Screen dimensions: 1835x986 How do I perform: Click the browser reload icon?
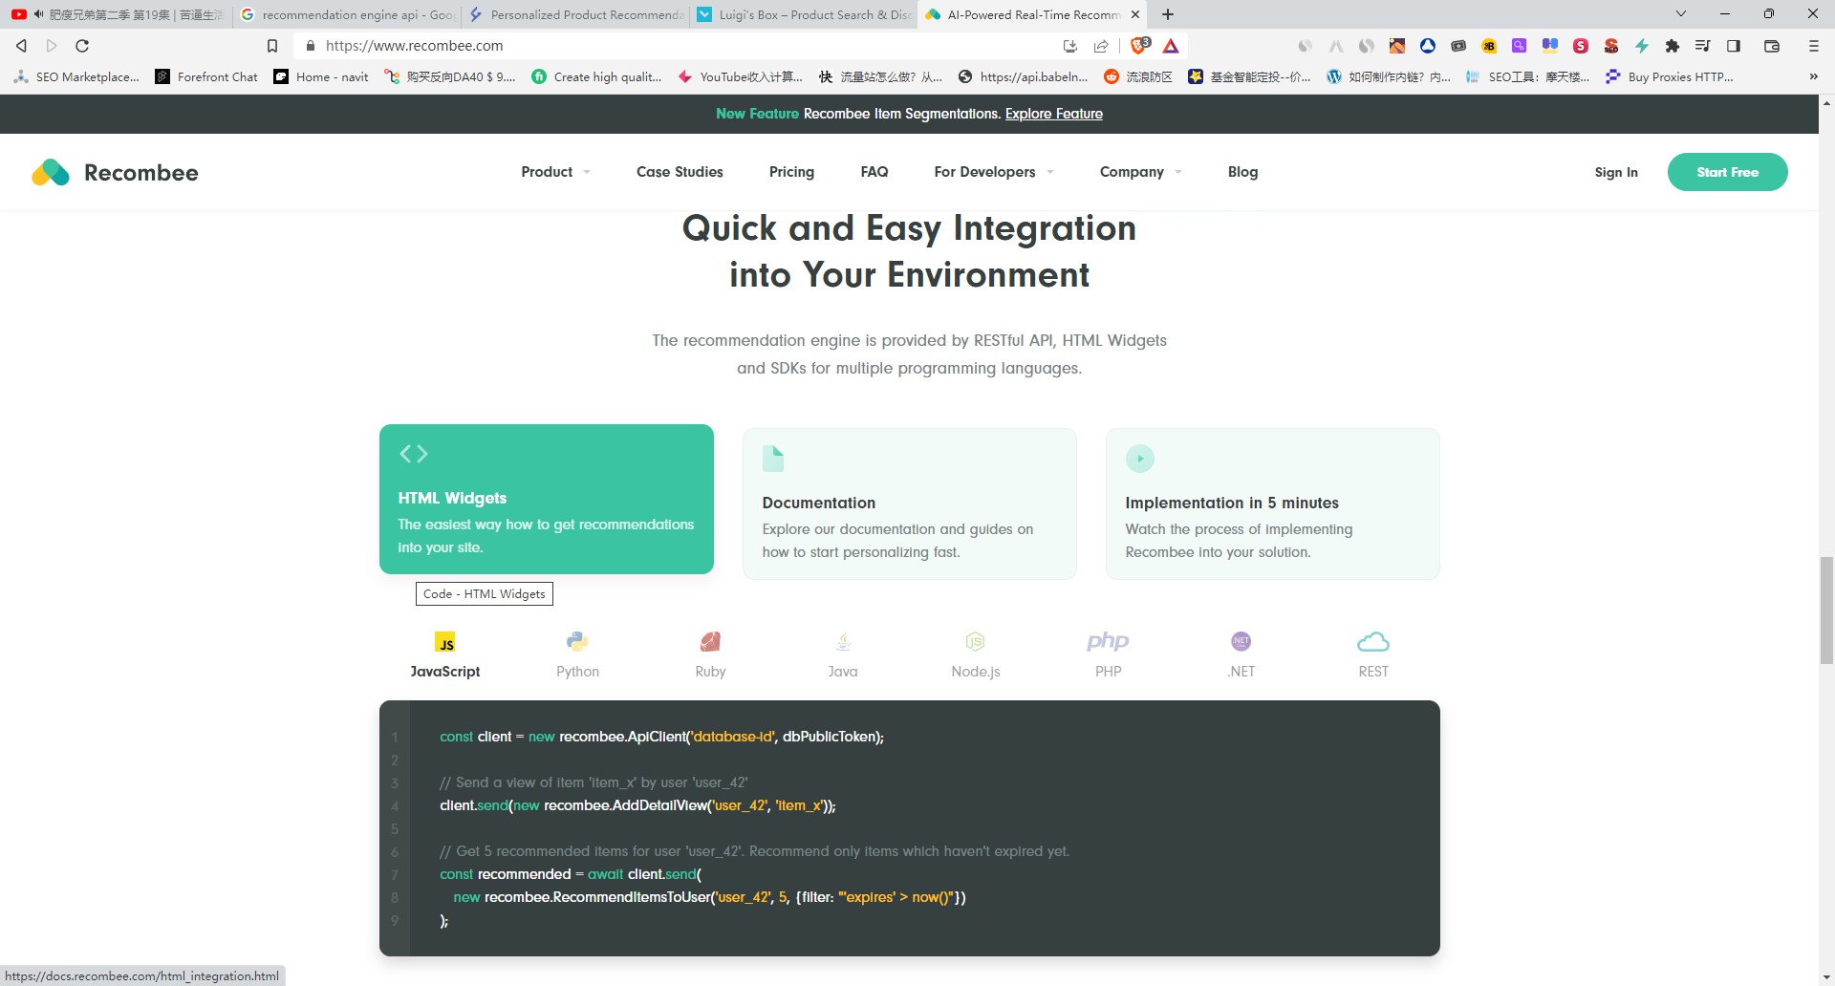(82, 46)
